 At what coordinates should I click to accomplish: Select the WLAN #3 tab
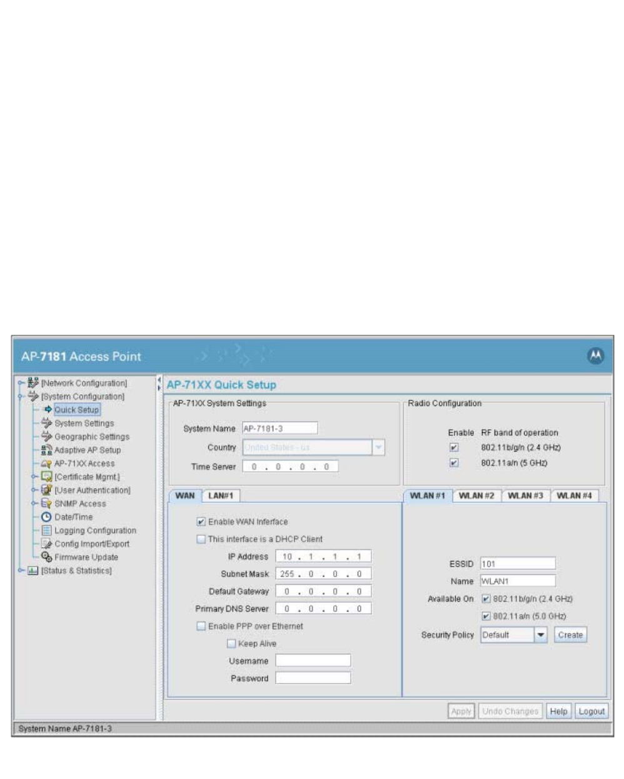click(525, 495)
